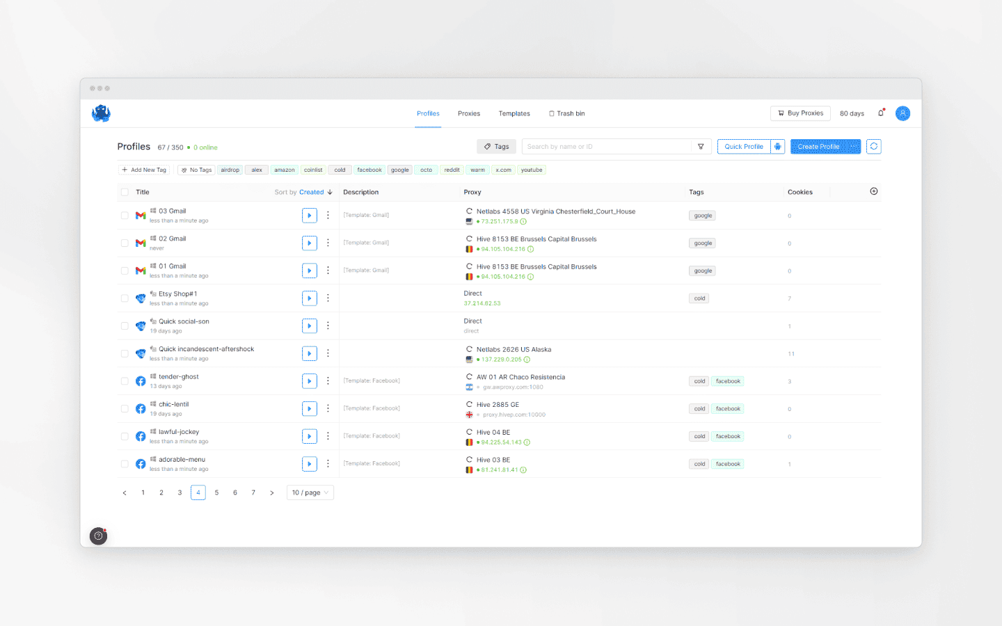Check the Quick incandescent-aftershock checkbox
This screenshot has width=1002, height=626.
(x=125, y=353)
